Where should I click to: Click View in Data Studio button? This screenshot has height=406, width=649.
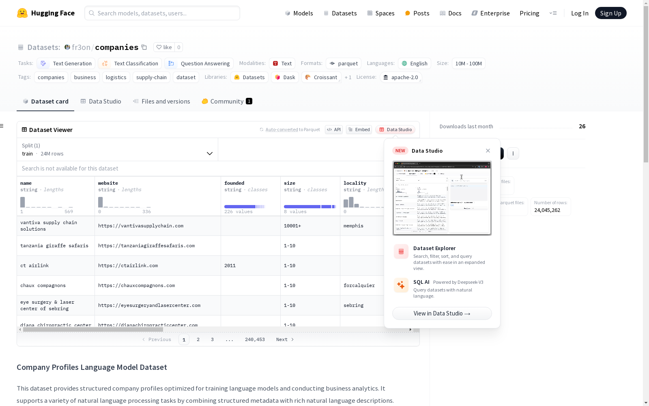pyautogui.click(x=442, y=313)
